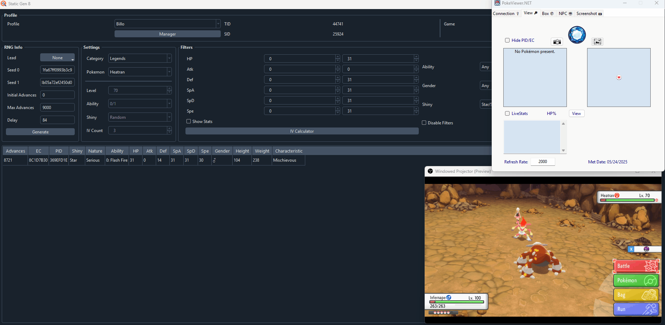Click the Manager button
The image size is (665, 325).
pos(168,34)
